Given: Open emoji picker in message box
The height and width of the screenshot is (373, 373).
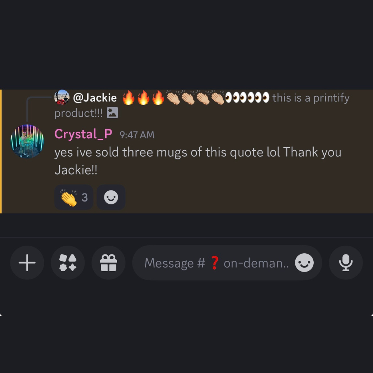Looking at the screenshot, I should click(304, 263).
